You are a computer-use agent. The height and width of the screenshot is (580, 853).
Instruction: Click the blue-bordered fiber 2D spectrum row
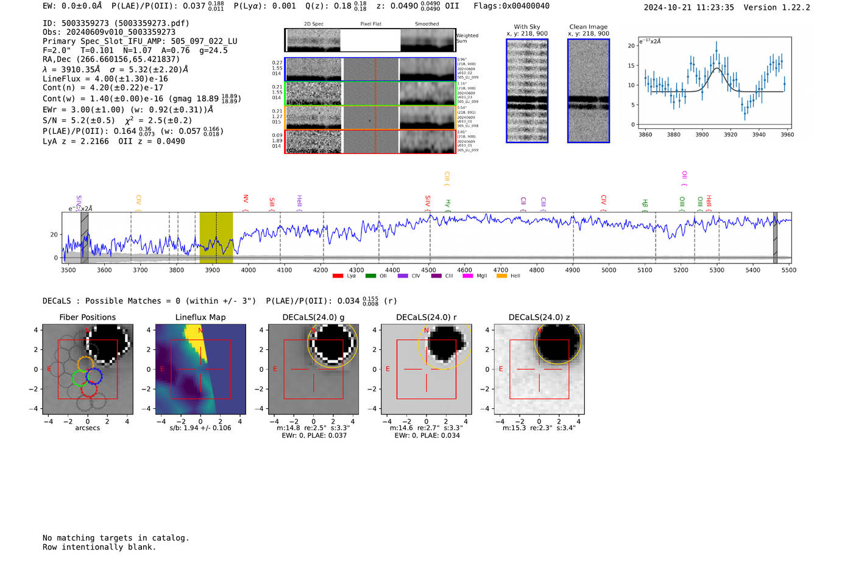point(370,69)
